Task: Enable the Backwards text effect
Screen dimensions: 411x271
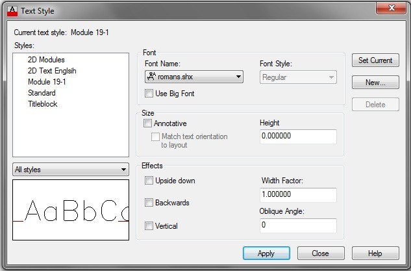Action: click(149, 203)
